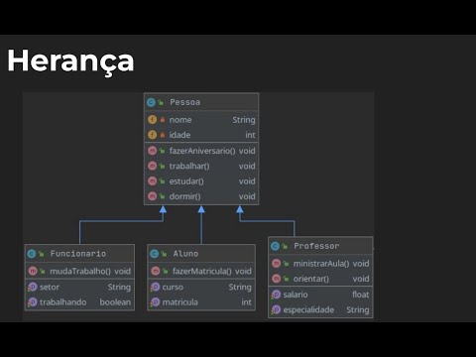Screen dimensions: 476x357
Task: Select the fazerAniversario() method text
Action: tap(202, 151)
